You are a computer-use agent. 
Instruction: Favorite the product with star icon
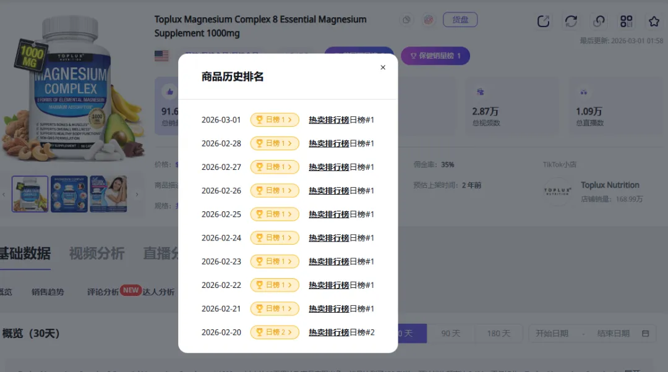(654, 21)
